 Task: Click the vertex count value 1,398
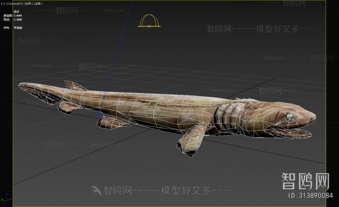pyautogui.click(x=18, y=20)
